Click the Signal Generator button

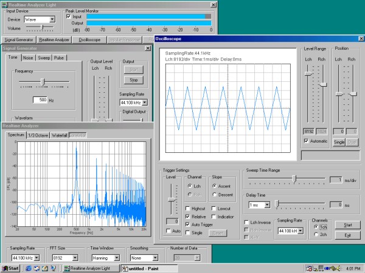tap(19, 39)
